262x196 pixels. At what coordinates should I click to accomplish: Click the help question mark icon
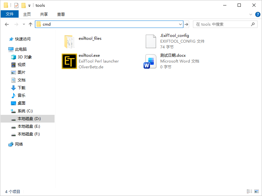pyautogui.click(x=258, y=14)
